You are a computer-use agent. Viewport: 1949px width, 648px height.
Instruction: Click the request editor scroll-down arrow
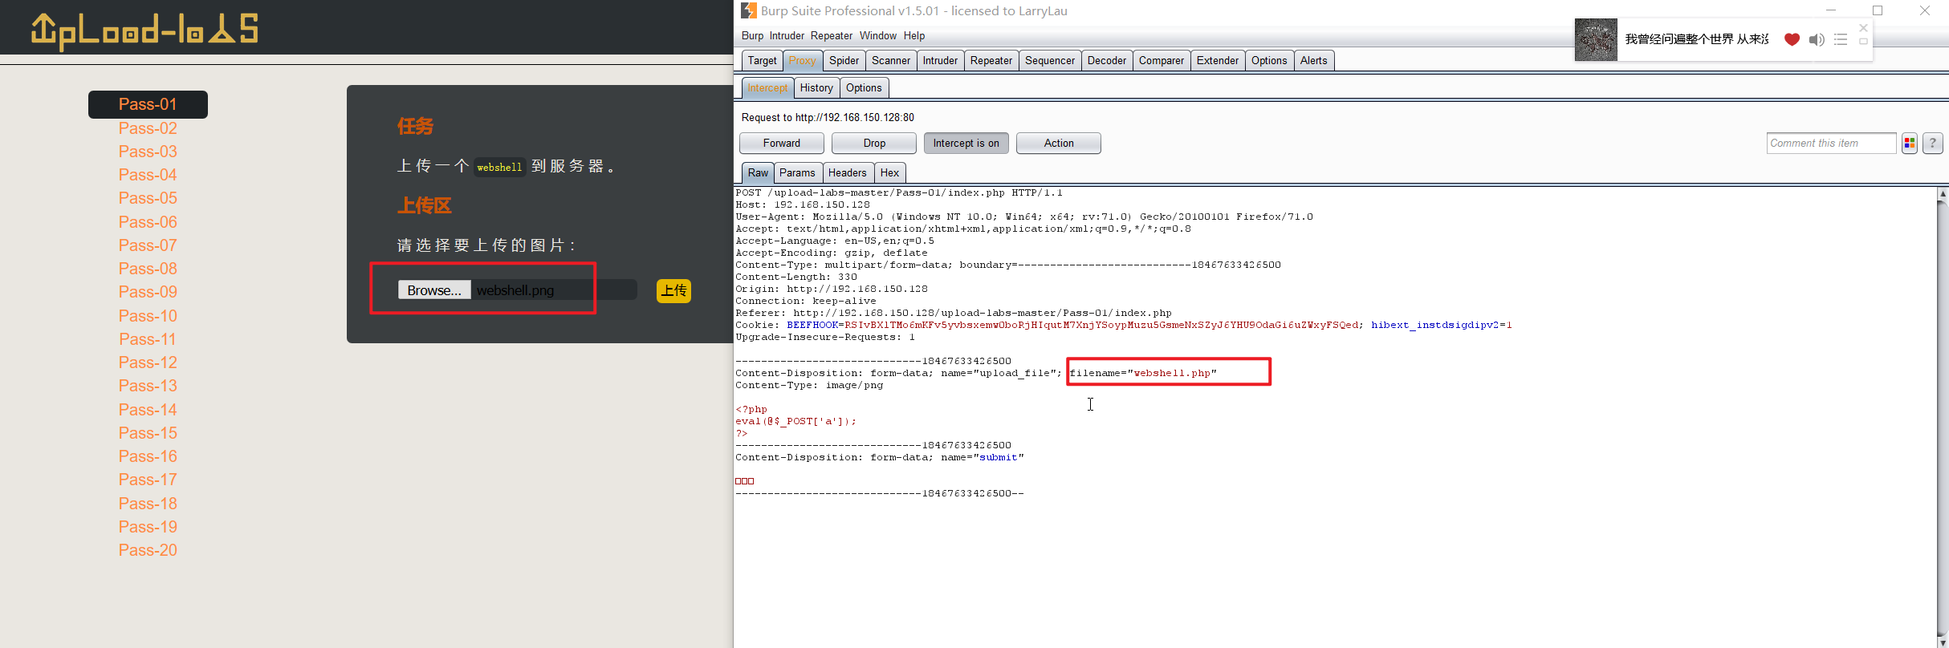point(1943,642)
